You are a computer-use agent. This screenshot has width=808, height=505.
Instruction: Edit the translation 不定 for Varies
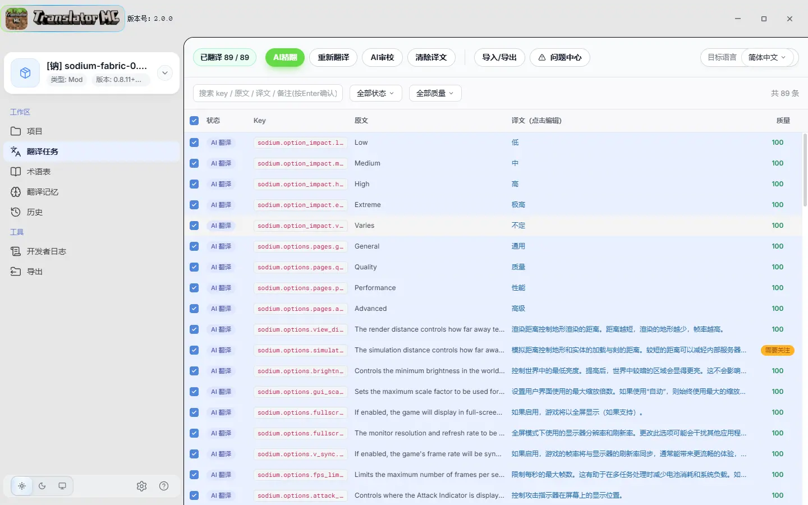point(518,226)
